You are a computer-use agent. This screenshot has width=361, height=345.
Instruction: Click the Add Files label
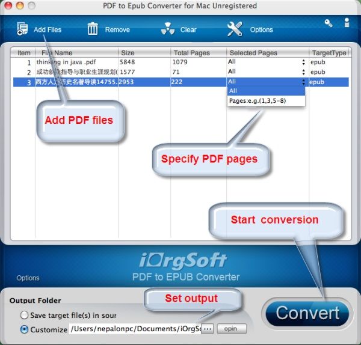(x=48, y=29)
